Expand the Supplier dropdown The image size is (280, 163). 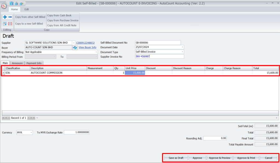[x=74, y=43]
